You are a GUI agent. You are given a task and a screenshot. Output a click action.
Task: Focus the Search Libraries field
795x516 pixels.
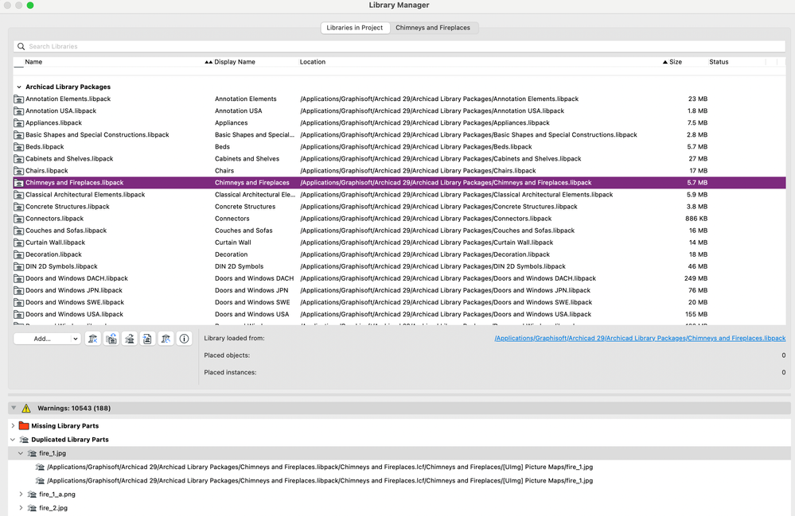click(399, 47)
